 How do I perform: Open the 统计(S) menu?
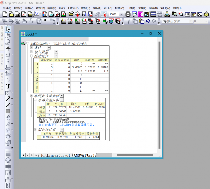click(x=108, y=8)
